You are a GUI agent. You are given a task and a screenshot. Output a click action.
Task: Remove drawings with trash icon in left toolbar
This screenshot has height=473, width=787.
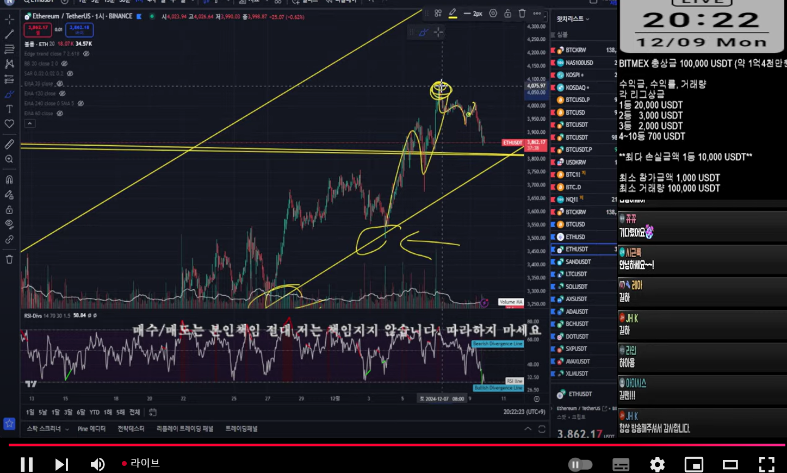coord(9,259)
